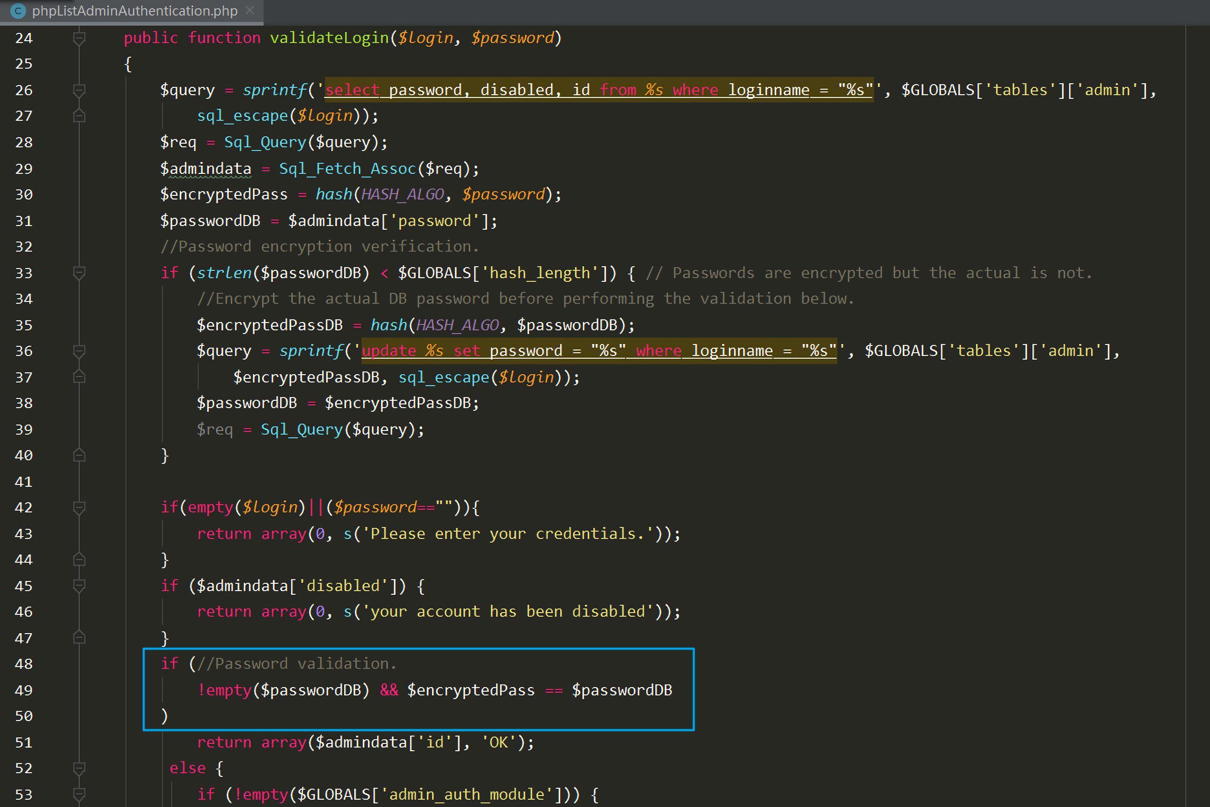Click line number 24 in the gutter

point(24,38)
